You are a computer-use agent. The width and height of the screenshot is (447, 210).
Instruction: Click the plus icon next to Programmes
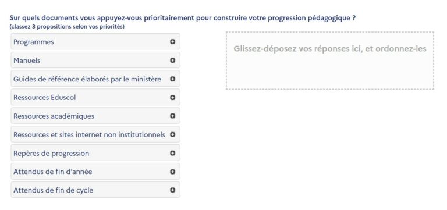pyautogui.click(x=172, y=42)
